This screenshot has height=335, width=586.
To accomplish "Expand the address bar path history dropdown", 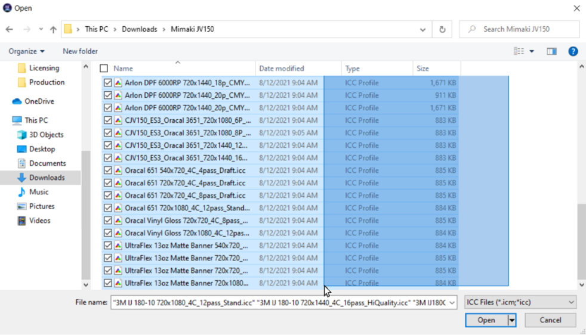I will coord(422,29).
